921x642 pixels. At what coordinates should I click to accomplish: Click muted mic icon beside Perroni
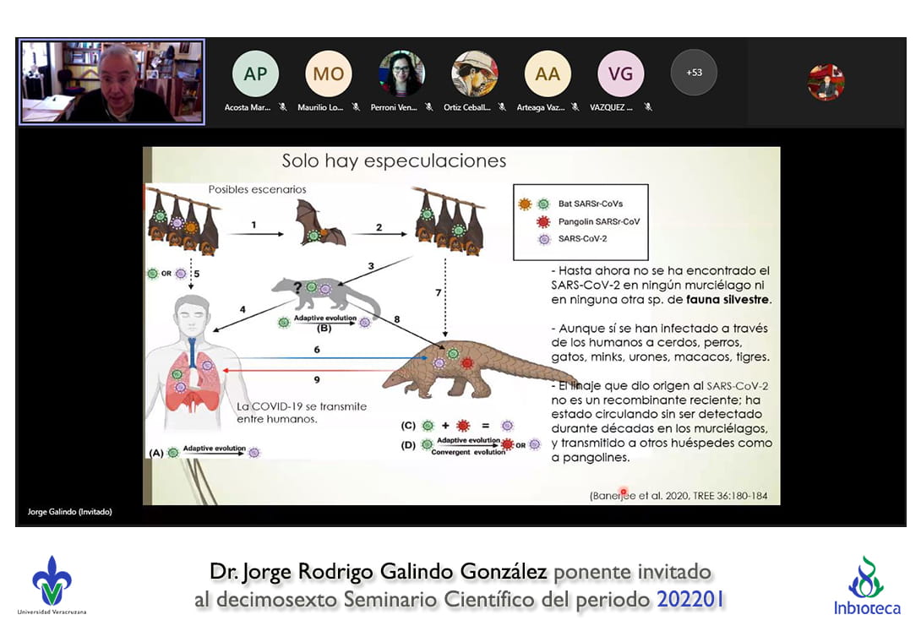429,107
